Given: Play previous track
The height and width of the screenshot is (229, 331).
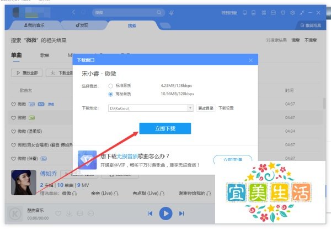Looking at the screenshot, I should pos(150,214).
